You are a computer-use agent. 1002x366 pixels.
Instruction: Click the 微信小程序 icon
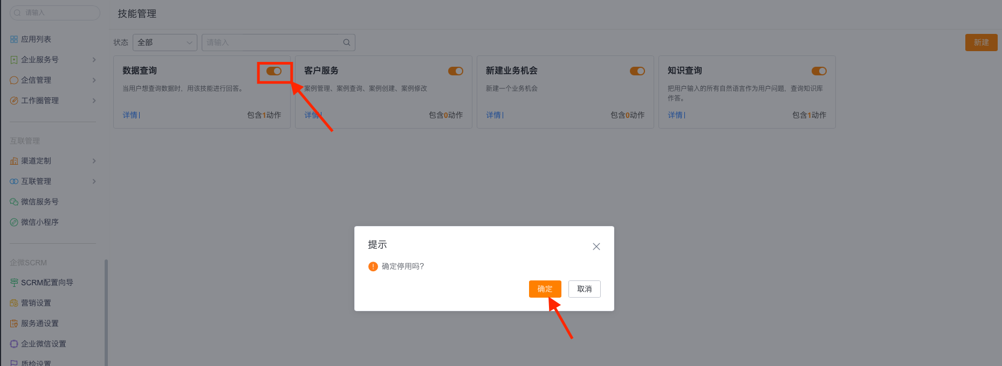14,222
